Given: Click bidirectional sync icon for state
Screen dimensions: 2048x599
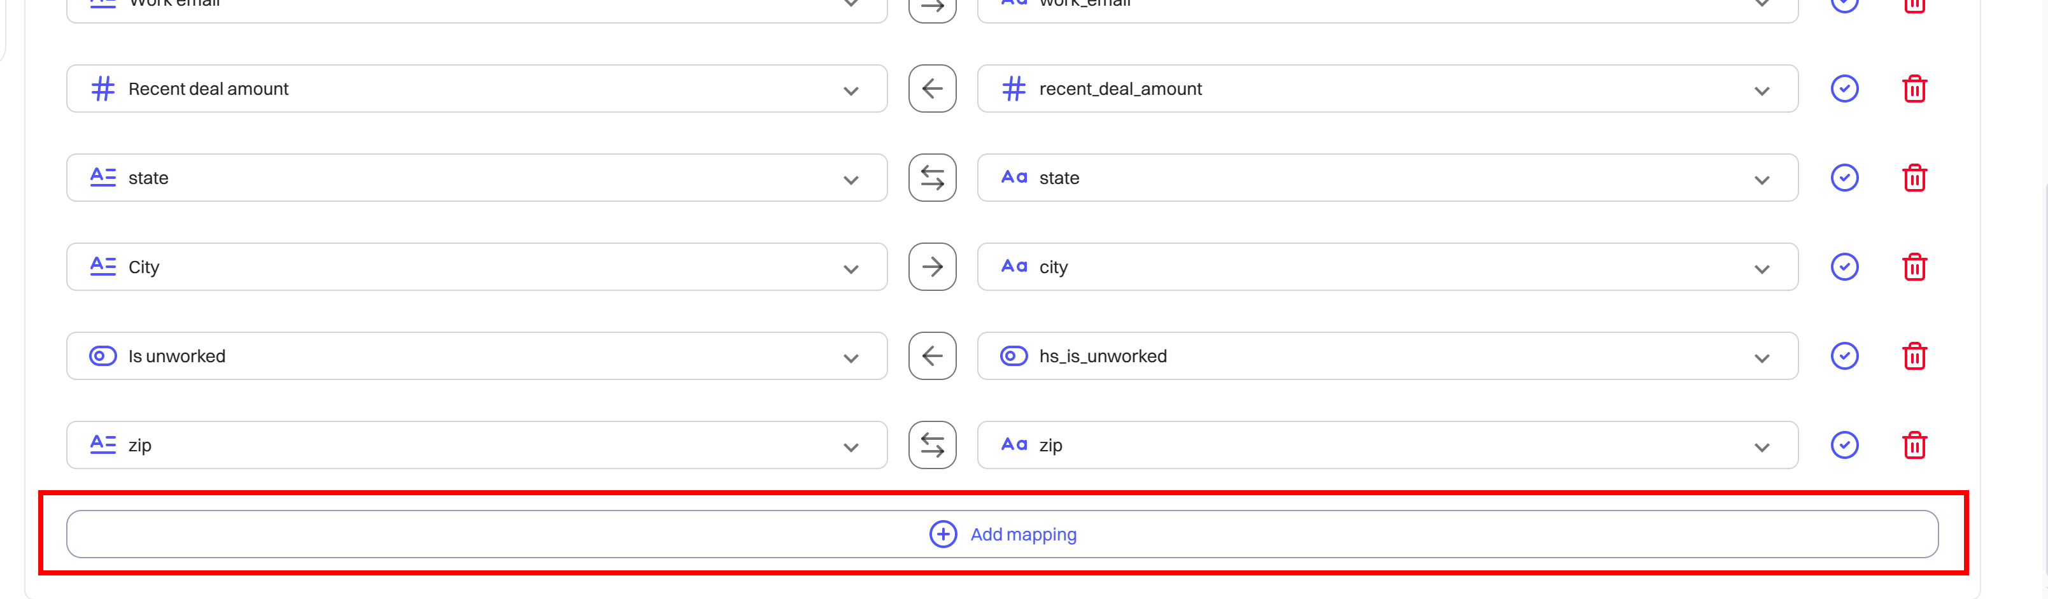Looking at the screenshot, I should point(932,178).
